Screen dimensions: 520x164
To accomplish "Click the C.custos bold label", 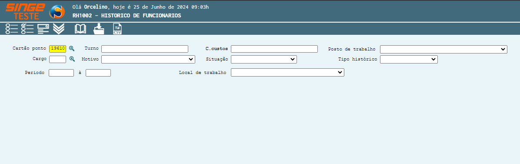I will (217, 49).
